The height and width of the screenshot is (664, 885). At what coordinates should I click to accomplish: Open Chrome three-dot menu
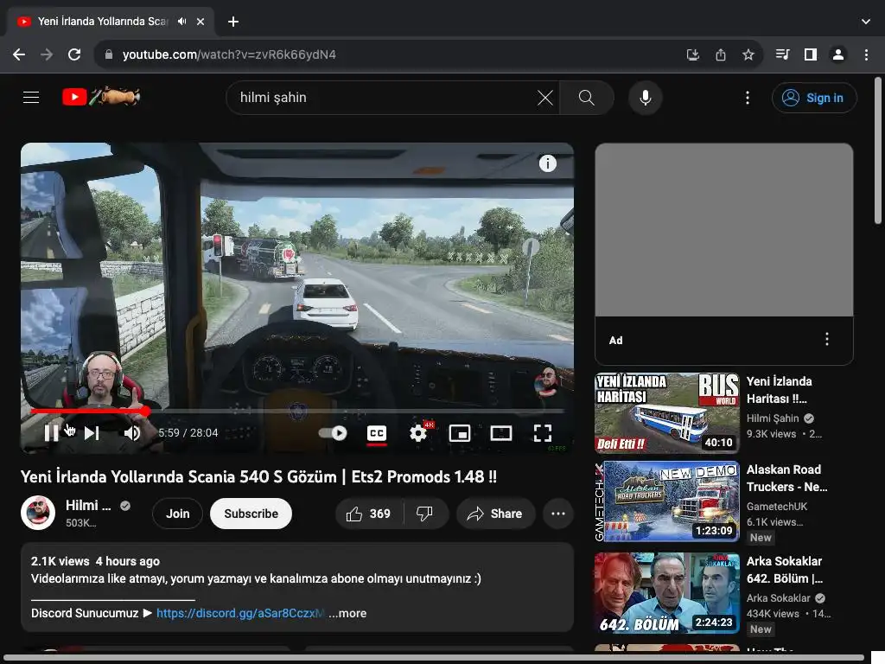pyautogui.click(x=866, y=54)
